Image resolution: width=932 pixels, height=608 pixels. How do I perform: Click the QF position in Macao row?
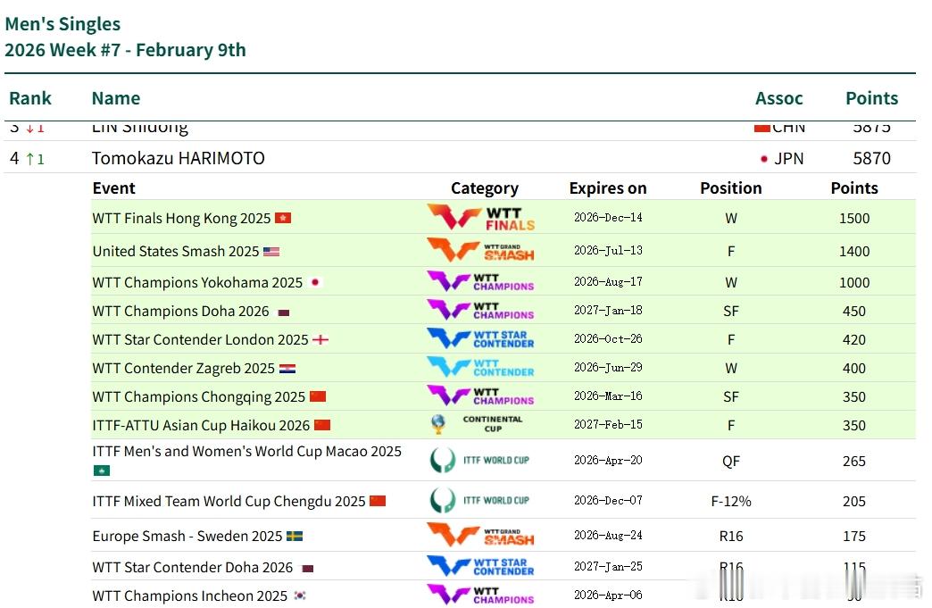(731, 462)
